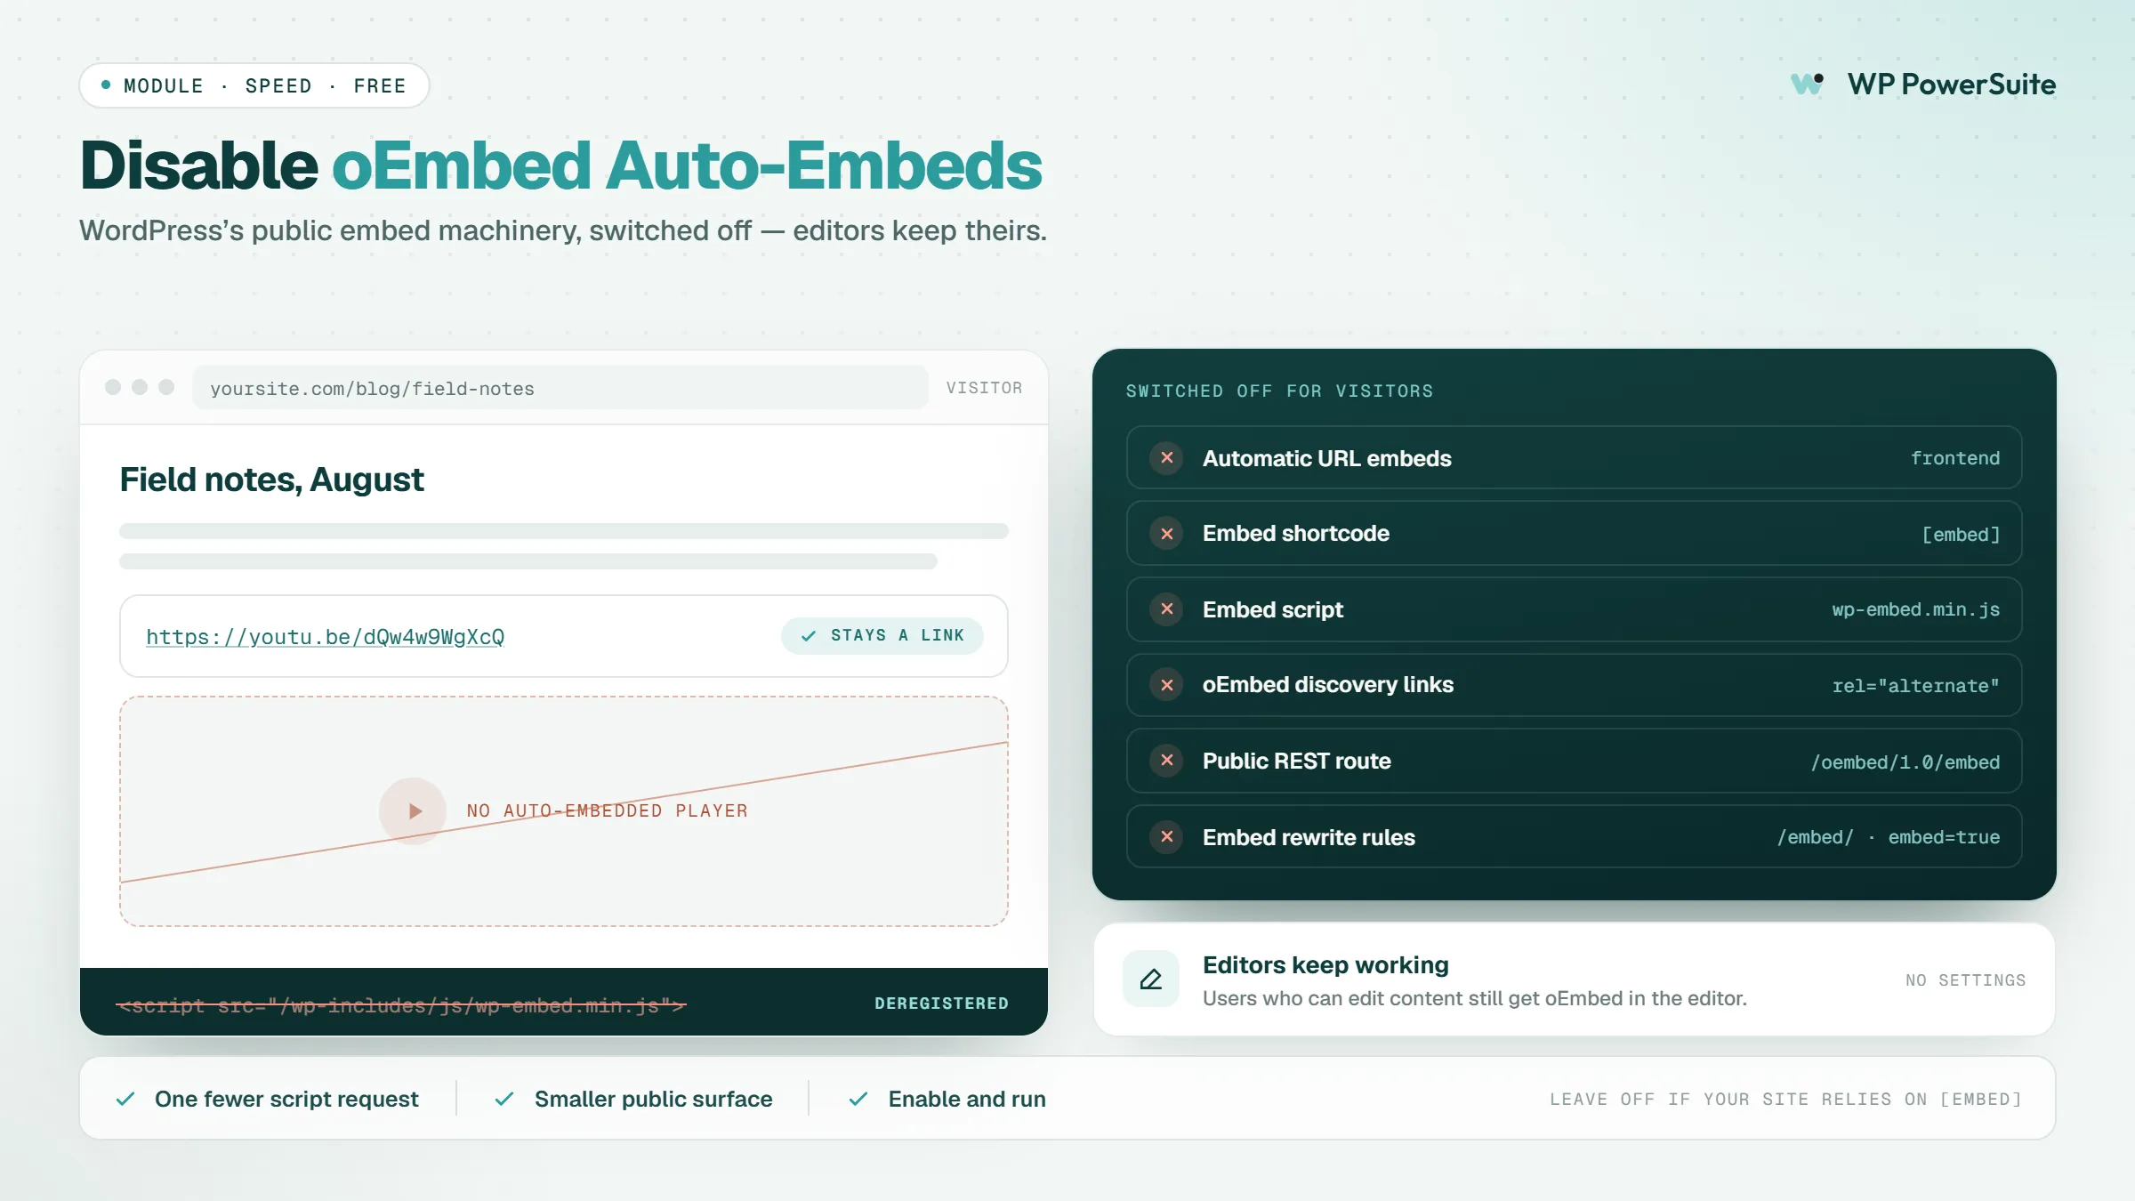Click the 'VISITOR' label in the browser bar
This screenshot has width=2135, height=1201.
984,388
